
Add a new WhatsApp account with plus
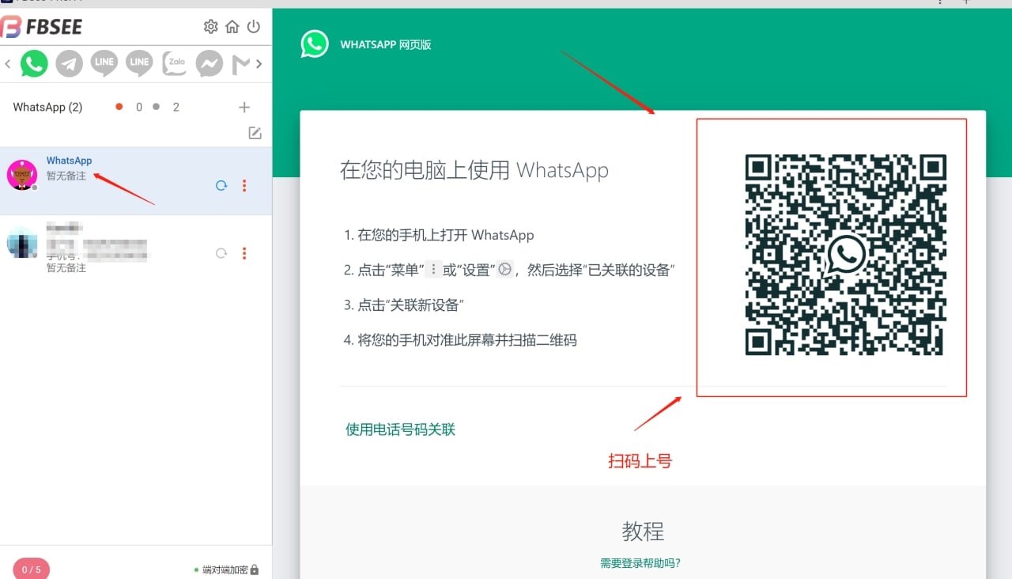coord(244,108)
